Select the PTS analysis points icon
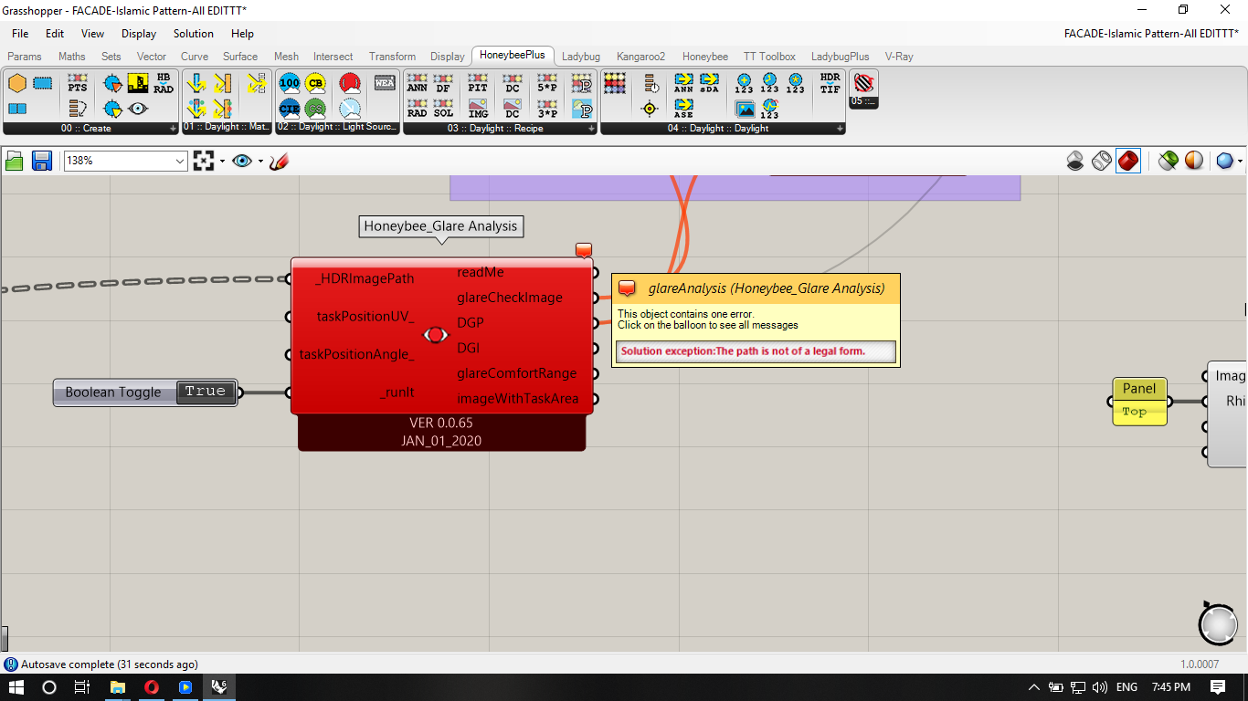Screen dimensions: 1248x701 [78, 83]
